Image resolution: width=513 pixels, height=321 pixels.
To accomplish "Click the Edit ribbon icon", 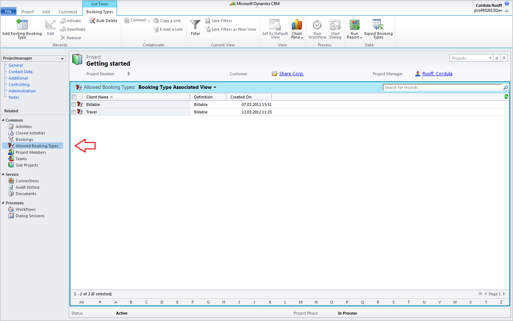I will (51, 25).
